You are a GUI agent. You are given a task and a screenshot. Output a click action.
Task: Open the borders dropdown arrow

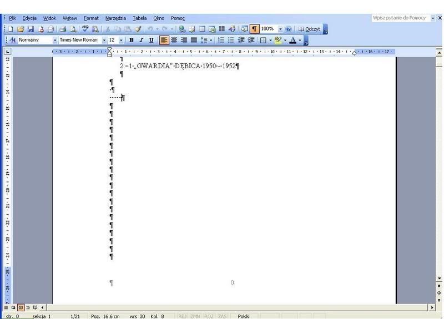[270, 40]
